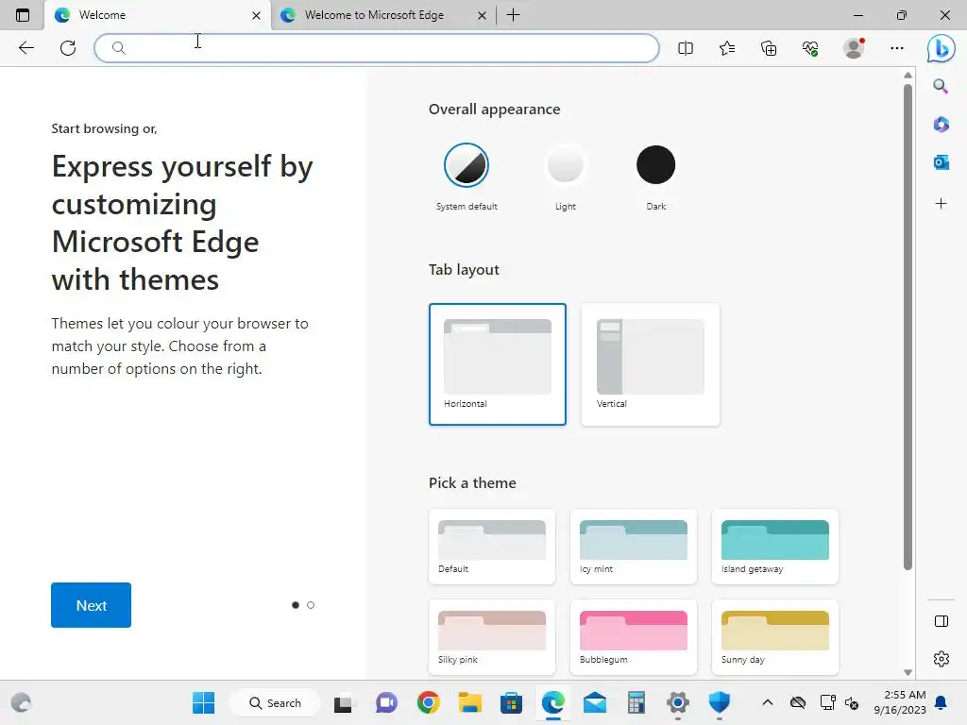Open the Mail app on taskbar
The image size is (967, 725).
tap(595, 702)
